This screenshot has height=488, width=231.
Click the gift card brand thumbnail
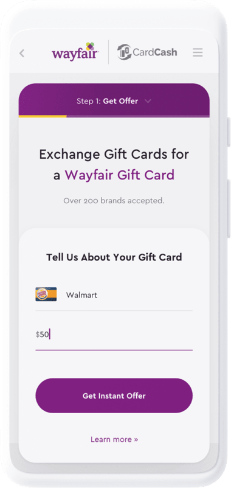[x=46, y=295]
